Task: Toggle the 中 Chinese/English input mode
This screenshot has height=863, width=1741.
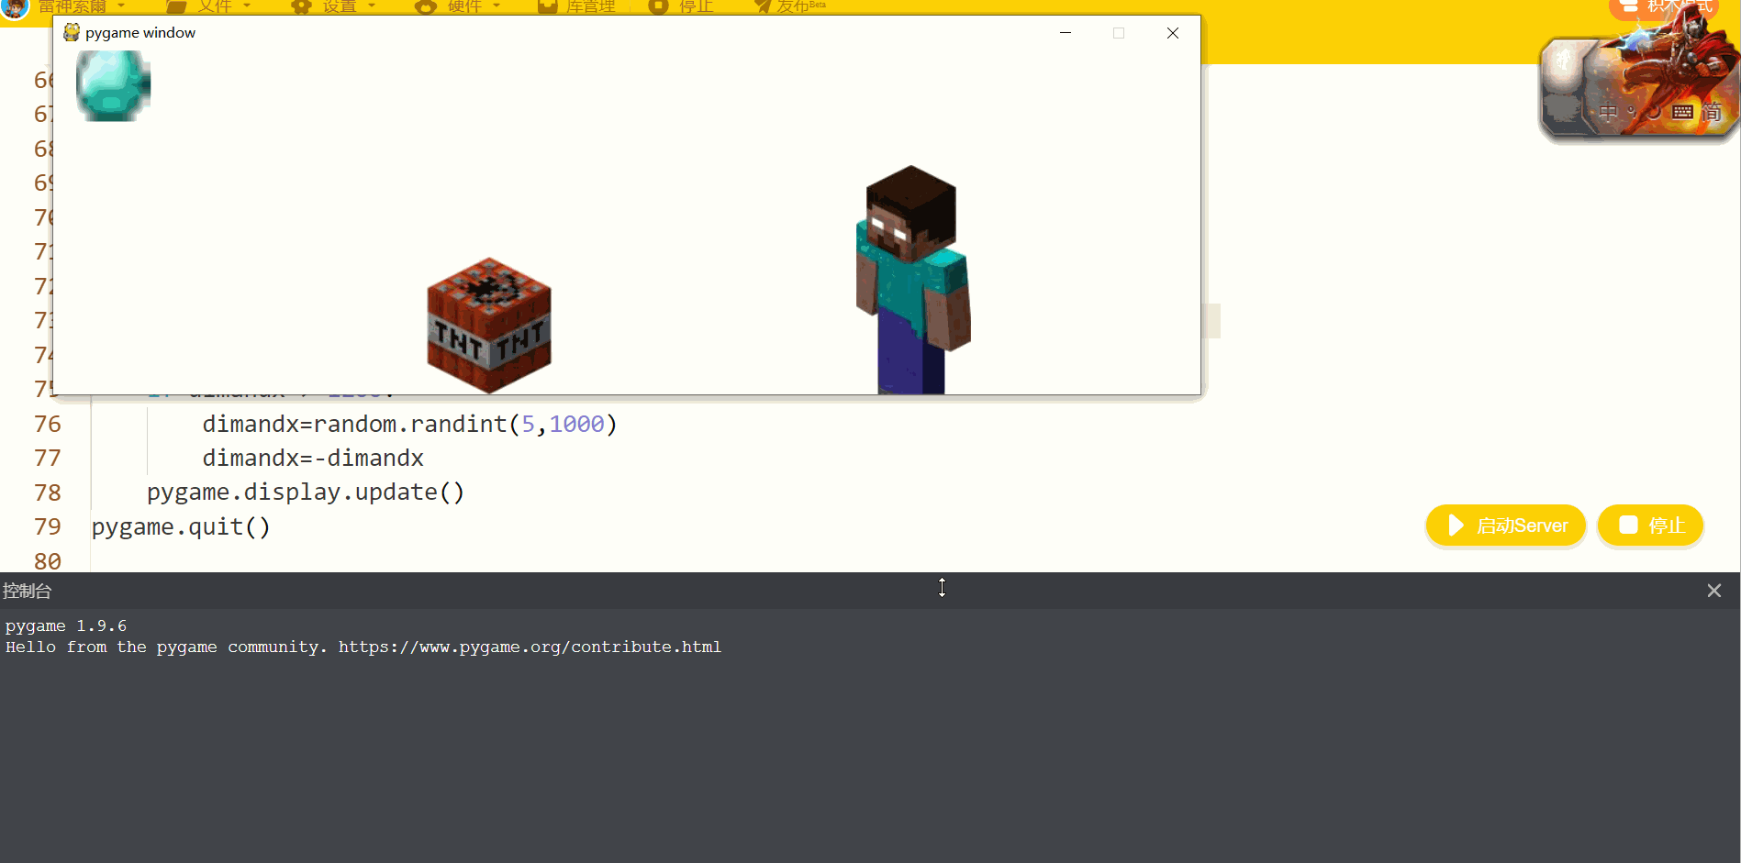Action: click(1608, 113)
